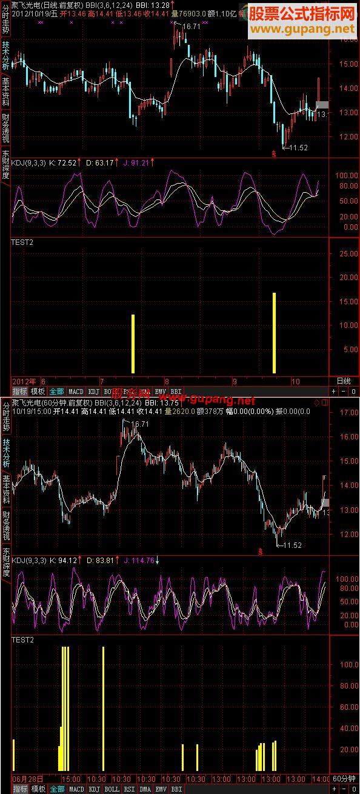This screenshot has height=794, width=360.
Task: Open 财务透视 tab in upper chart sidebar
Action: (5, 128)
